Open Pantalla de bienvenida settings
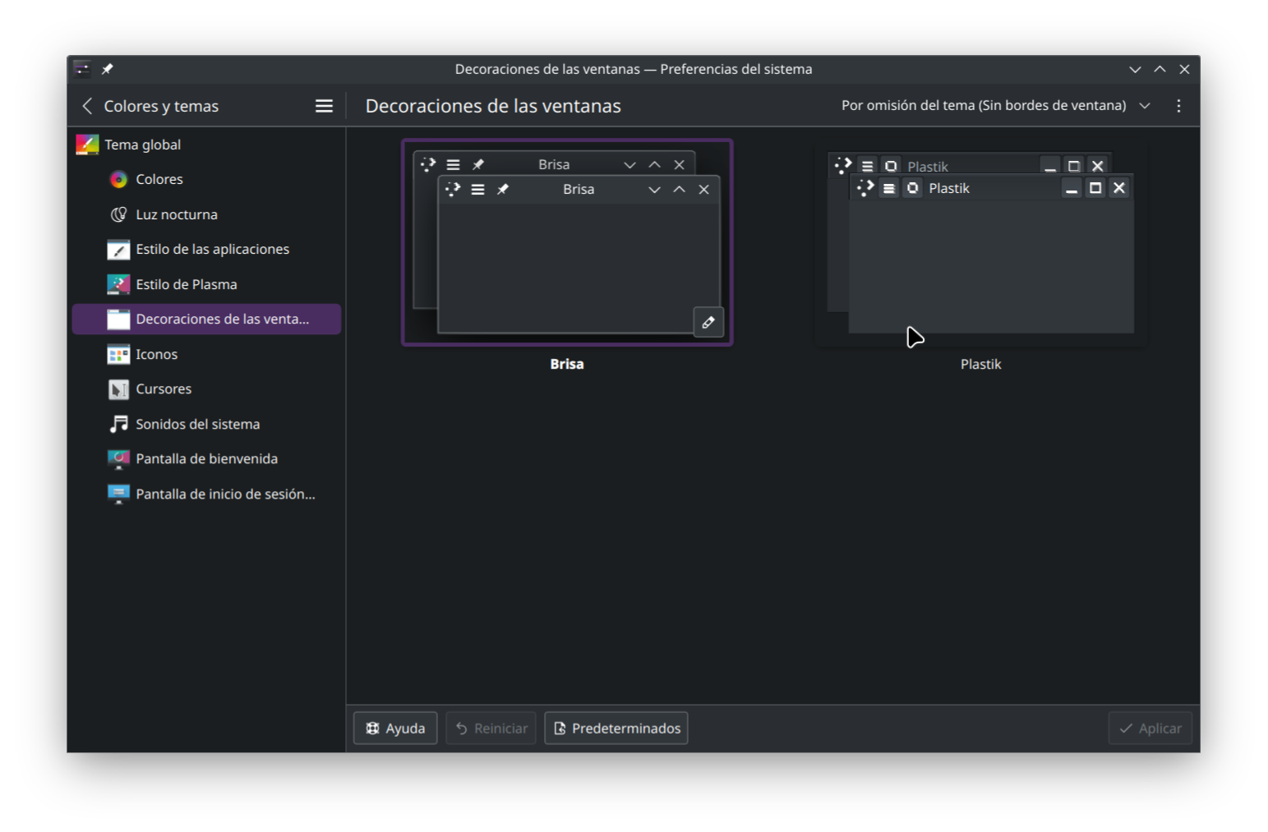The width and height of the screenshot is (1268, 832). click(x=206, y=458)
